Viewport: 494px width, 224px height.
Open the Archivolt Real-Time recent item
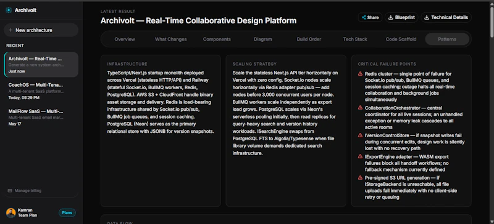tap(41, 65)
